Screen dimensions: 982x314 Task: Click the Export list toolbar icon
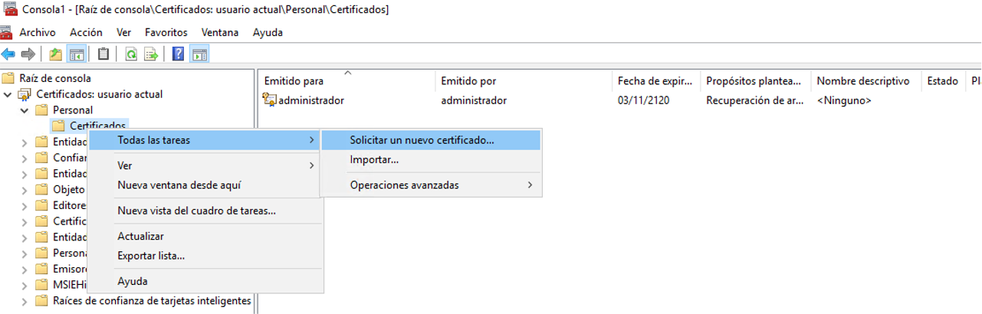(151, 54)
